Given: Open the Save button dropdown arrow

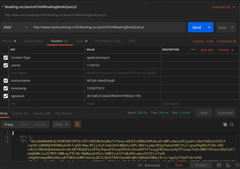Looking at the screenshot, I should [x=232, y=27].
